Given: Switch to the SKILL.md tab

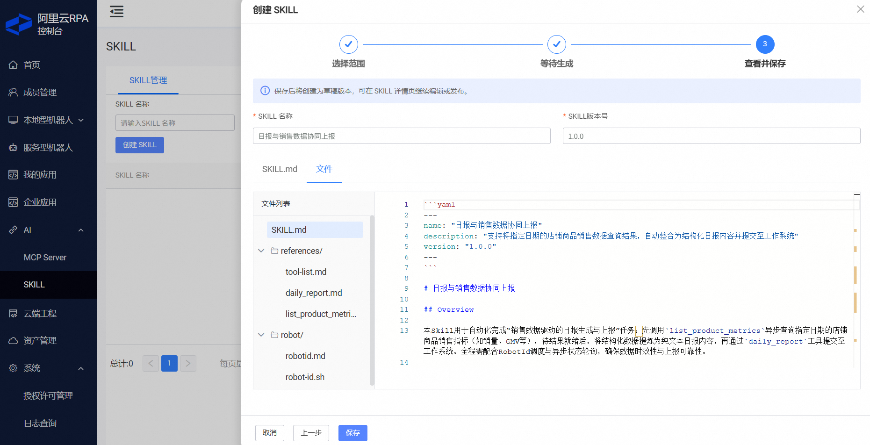Looking at the screenshot, I should pos(280,169).
